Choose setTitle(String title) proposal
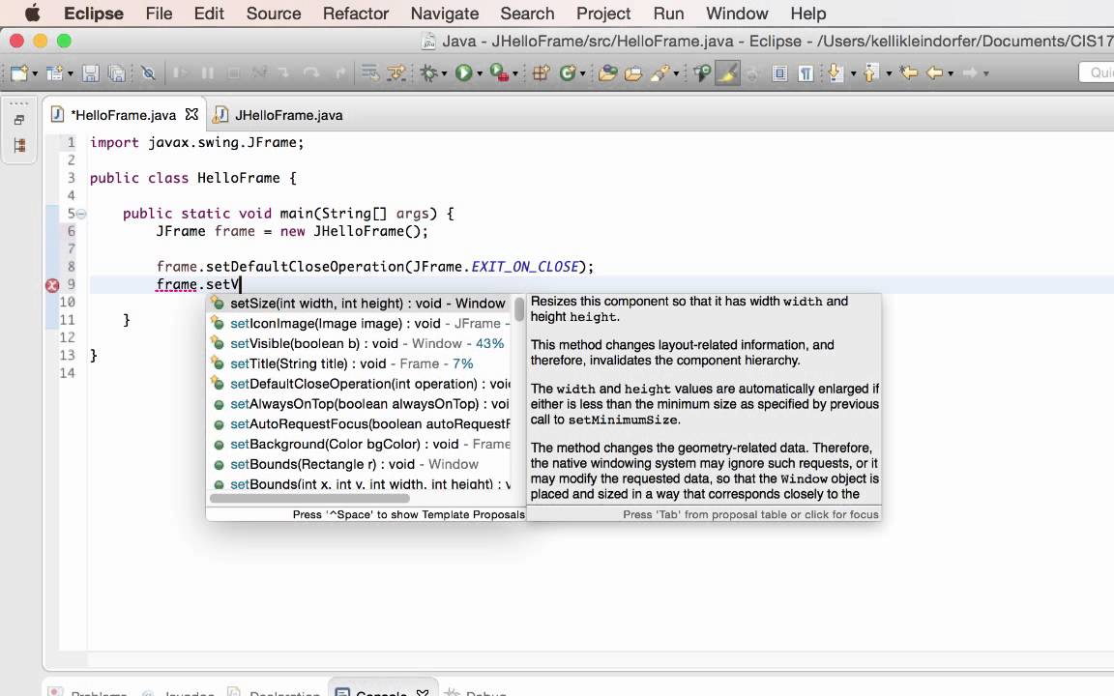This screenshot has width=1114, height=696. [360, 363]
